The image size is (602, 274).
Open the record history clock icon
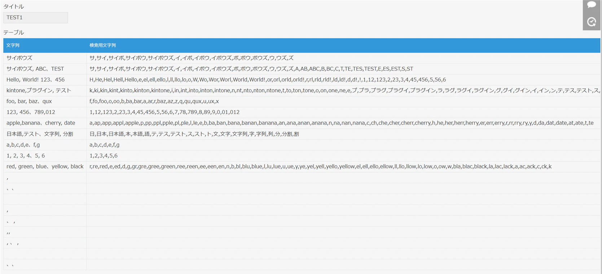(592, 22)
